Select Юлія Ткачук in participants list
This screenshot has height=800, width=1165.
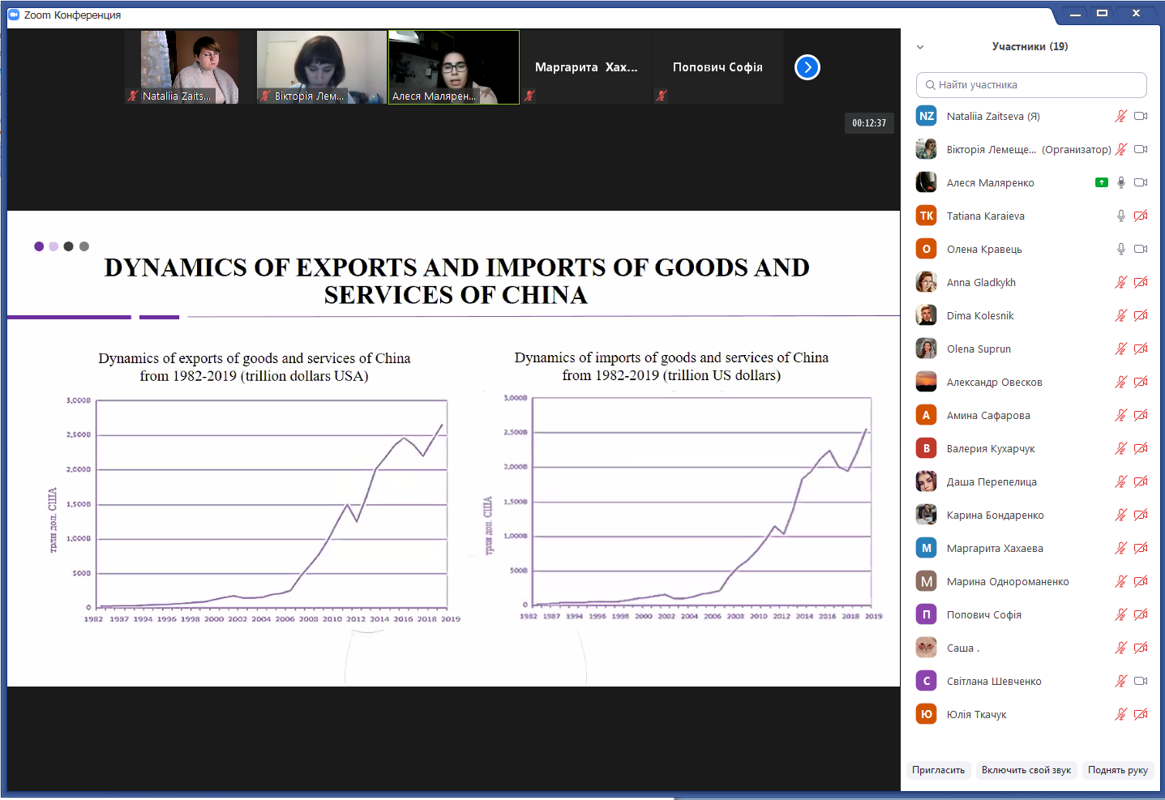(976, 714)
